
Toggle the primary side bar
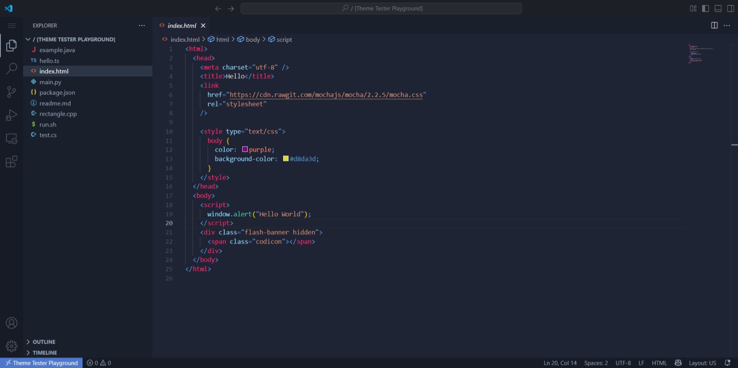(706, 9)
